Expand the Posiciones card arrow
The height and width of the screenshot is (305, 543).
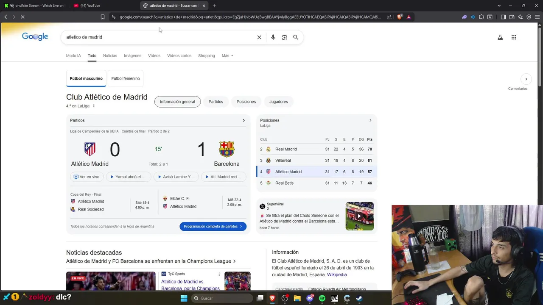[370, 120]
